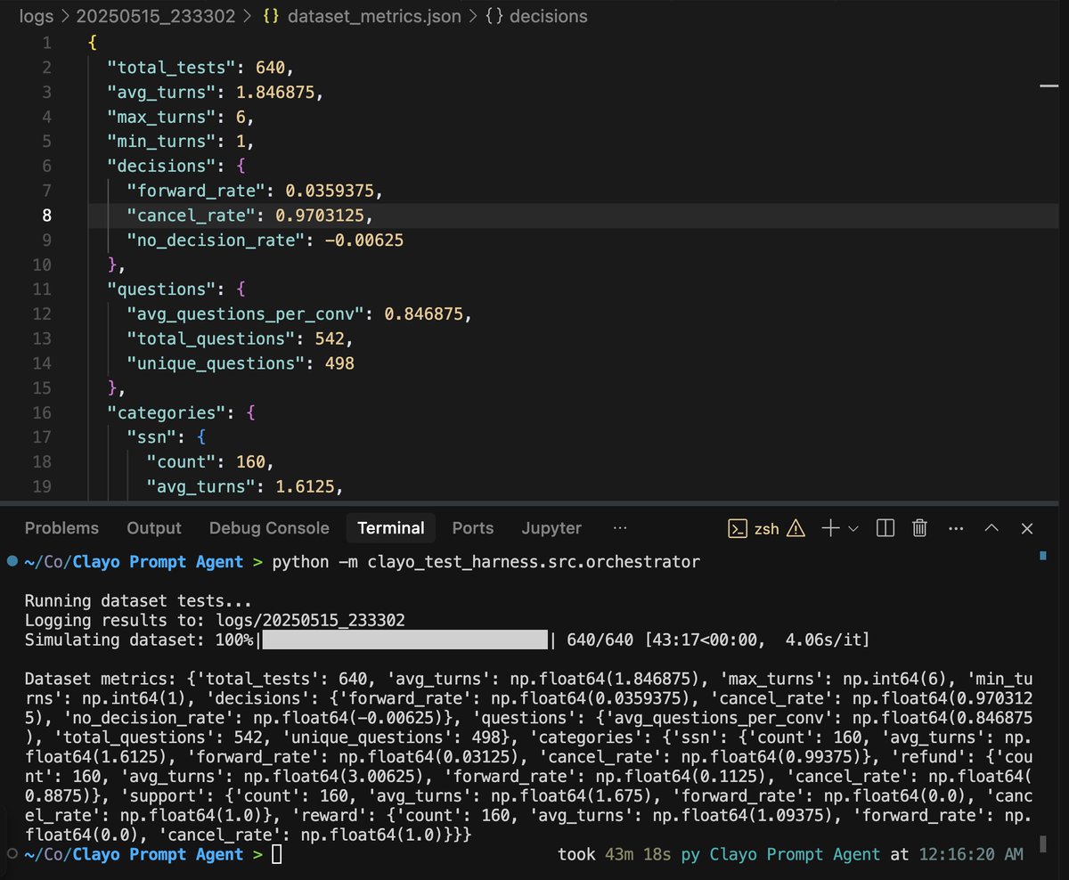Click the "ssn" key on line 17
This screenshot has width=1069, height=880.
click(151, 437)
